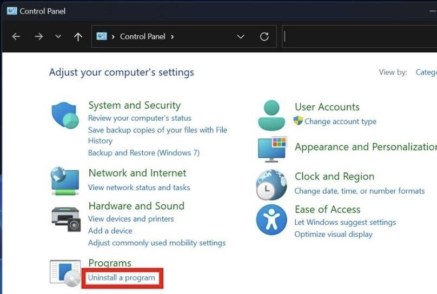Click the Ease of Access icon
Screen dimensions: 437x294
(x=272, y=219)
